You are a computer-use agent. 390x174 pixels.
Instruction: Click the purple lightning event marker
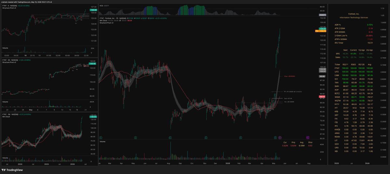tap(280, 138)
